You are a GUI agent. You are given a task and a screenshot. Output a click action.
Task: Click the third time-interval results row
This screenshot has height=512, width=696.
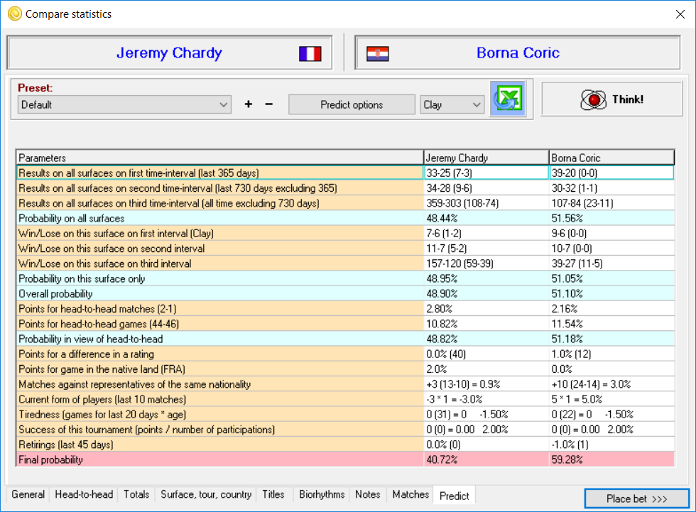coord(345,203)
